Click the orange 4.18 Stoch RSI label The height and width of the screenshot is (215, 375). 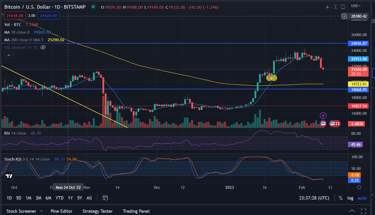pyautogui.click(x=355, y=175)
